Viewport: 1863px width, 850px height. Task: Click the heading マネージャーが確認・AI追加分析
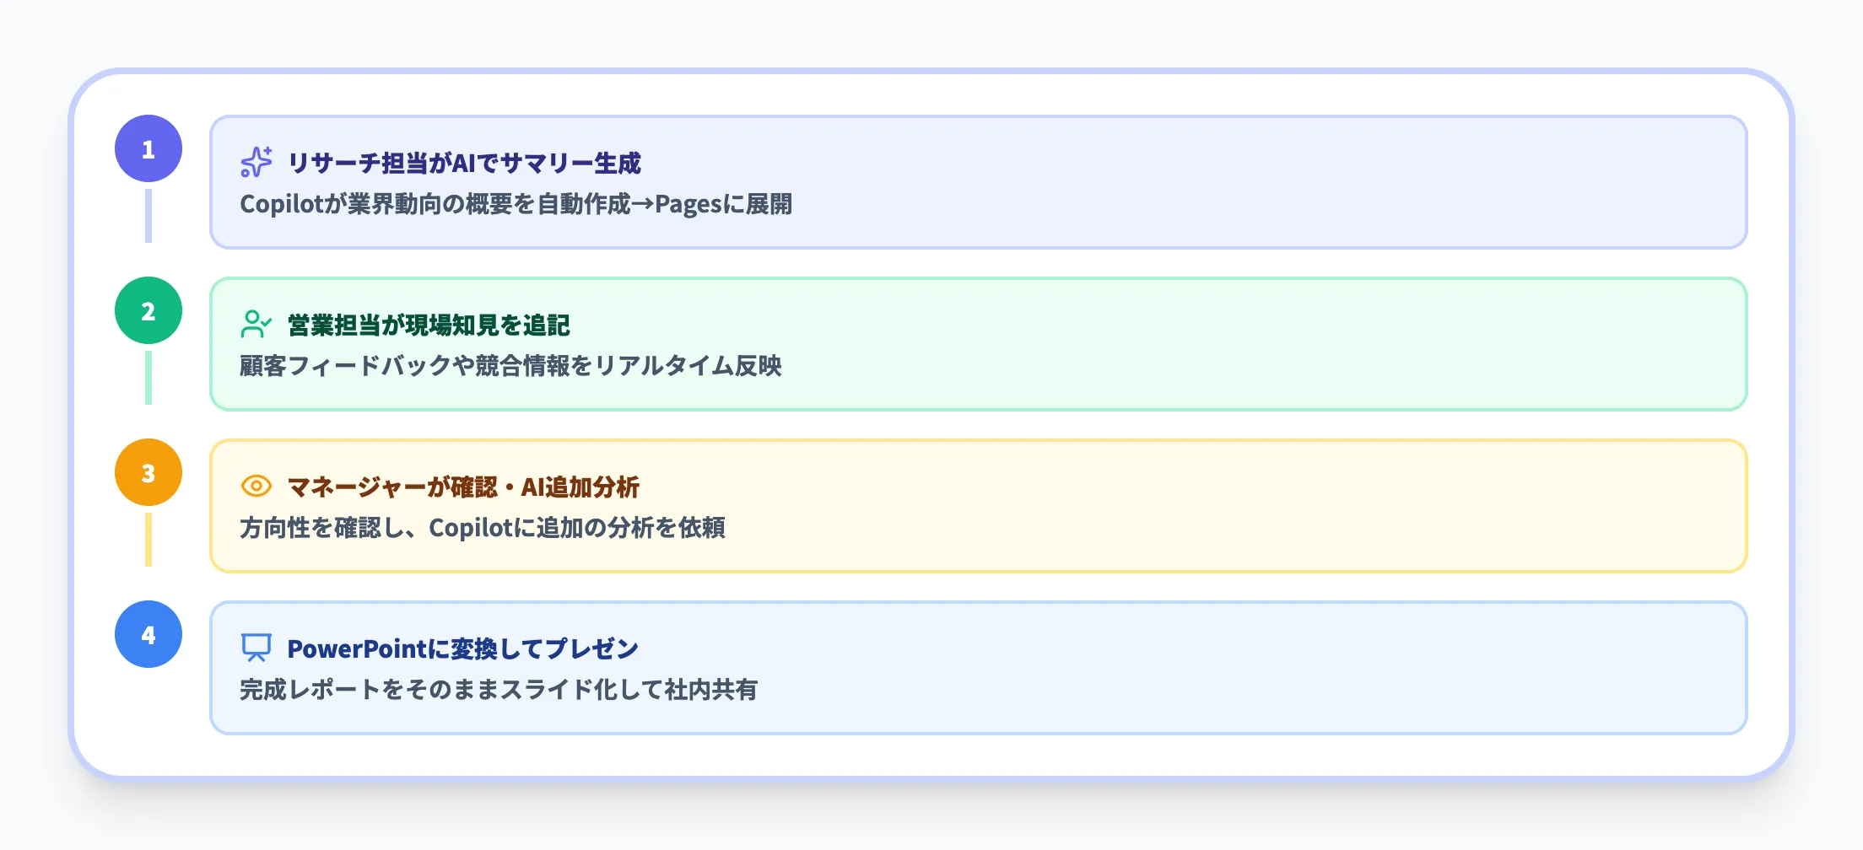(x=463, y=487)
